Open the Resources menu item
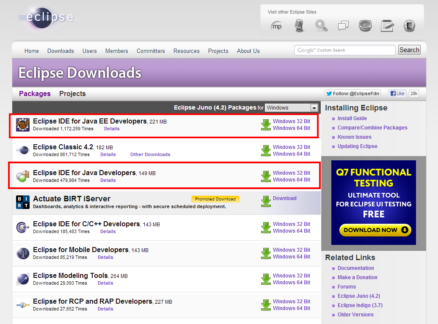 tap(186, 51)
